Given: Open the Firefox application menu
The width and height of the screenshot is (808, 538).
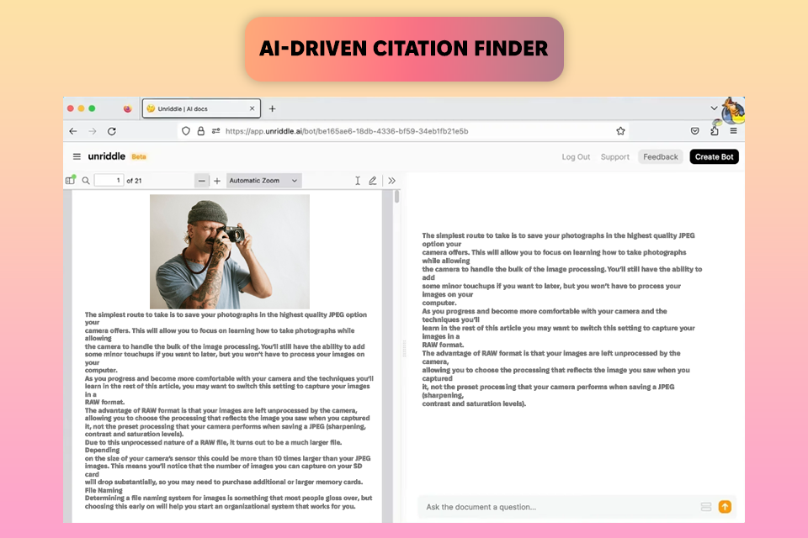Looking at the screenshot, I should (x=733, y=131).
